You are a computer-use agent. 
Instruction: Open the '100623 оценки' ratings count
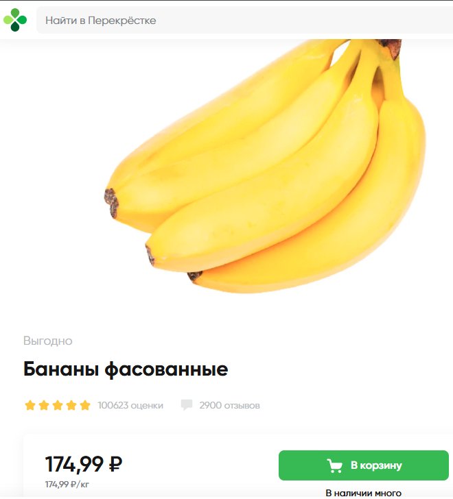coord(130,406)
